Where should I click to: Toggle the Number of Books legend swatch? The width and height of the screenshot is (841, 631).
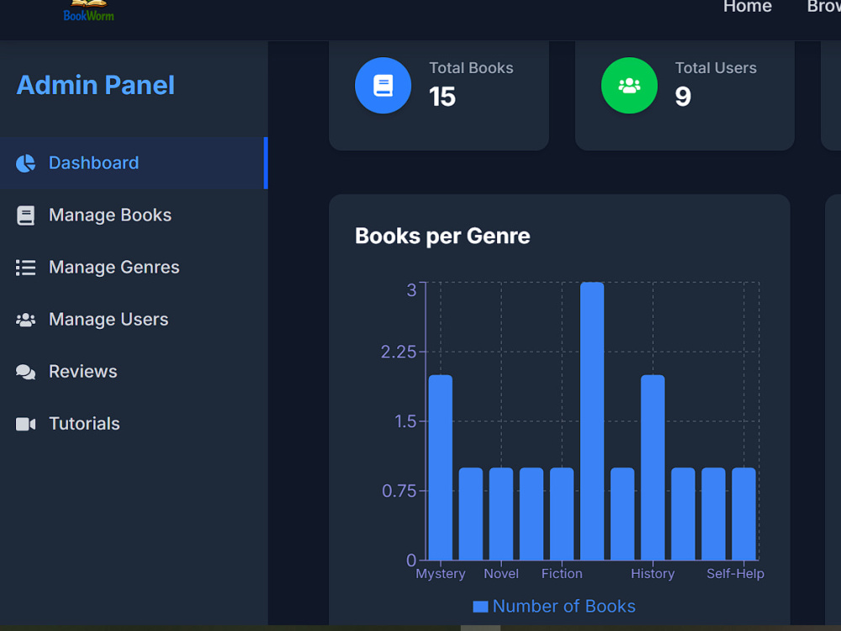click(x=480, y=607)
